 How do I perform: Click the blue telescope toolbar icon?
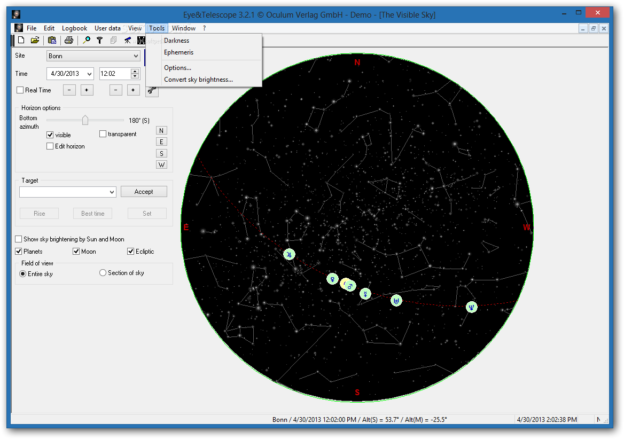127,40
